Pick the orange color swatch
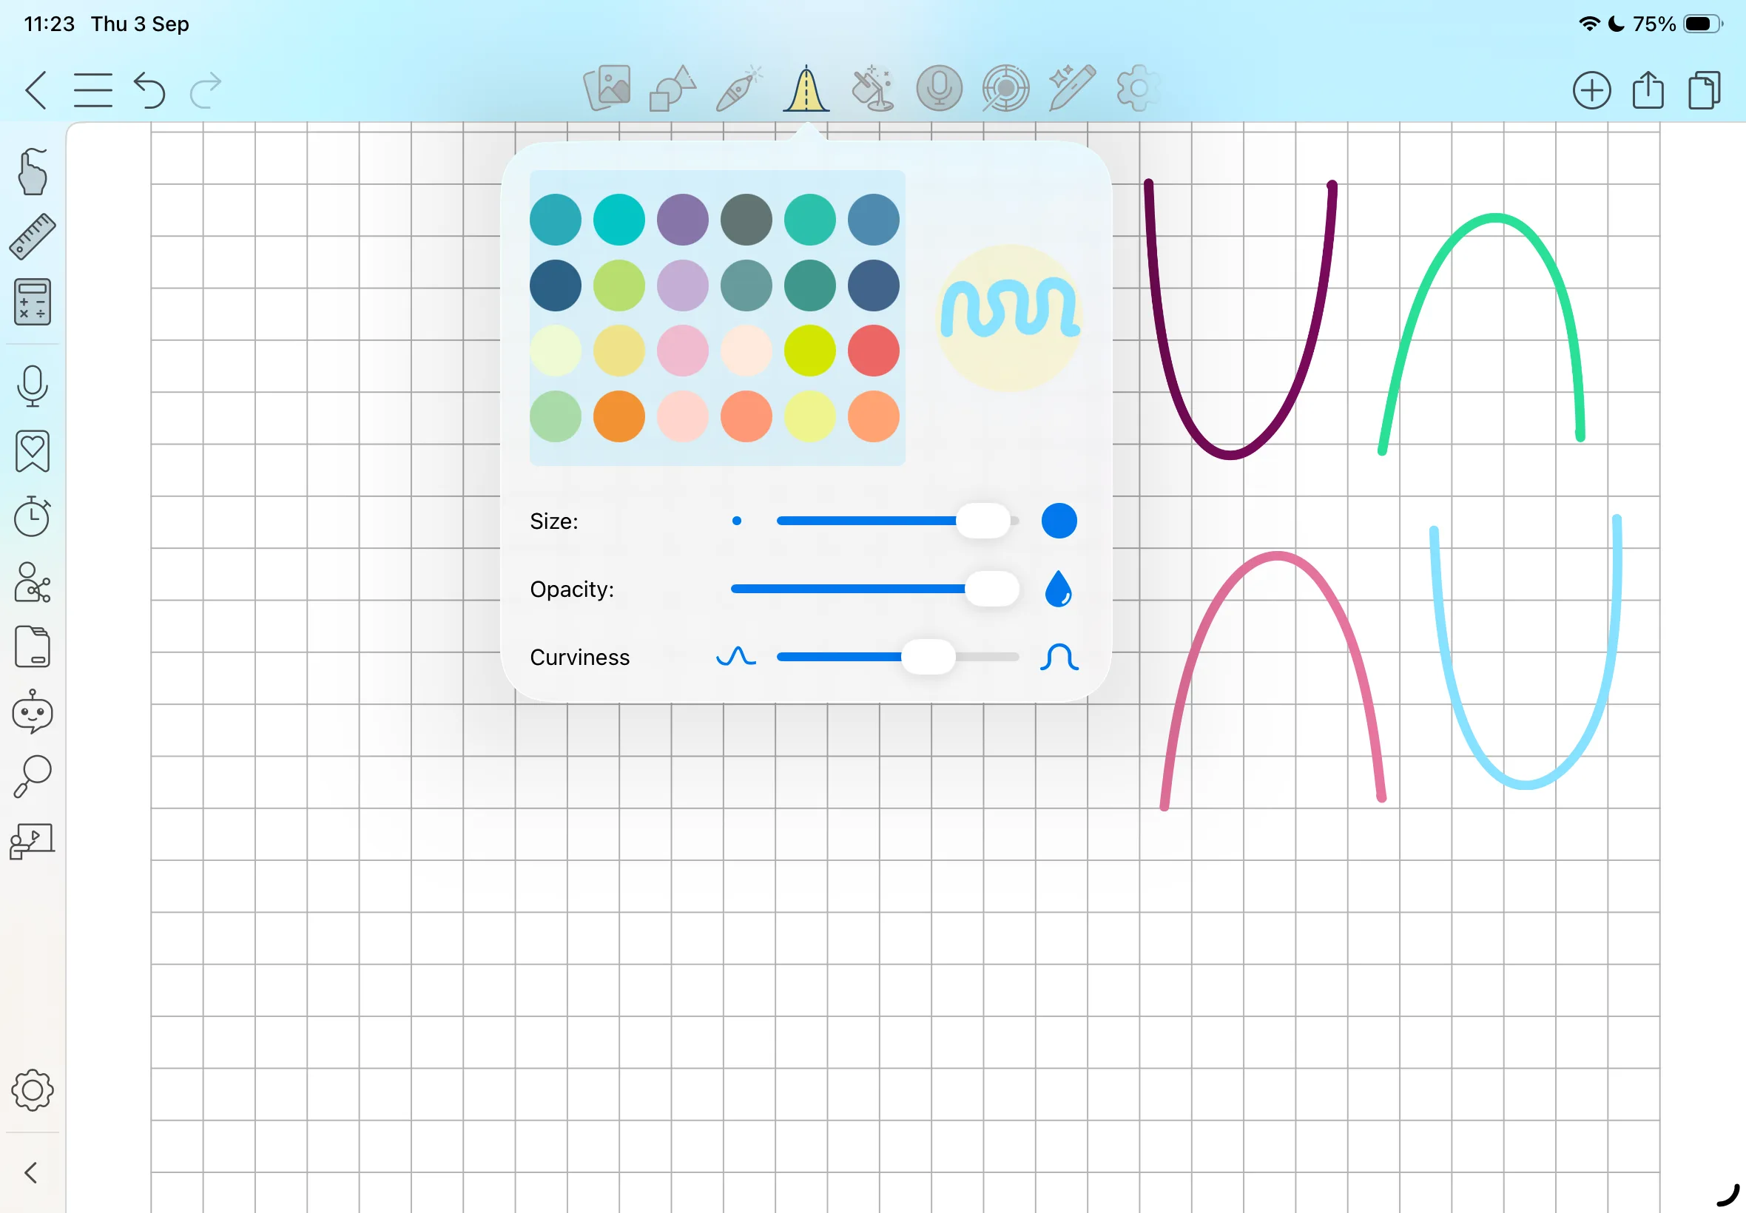The height and width of the screenshot is (1213, 1746). pyautogui.click(x=618, y=416)
